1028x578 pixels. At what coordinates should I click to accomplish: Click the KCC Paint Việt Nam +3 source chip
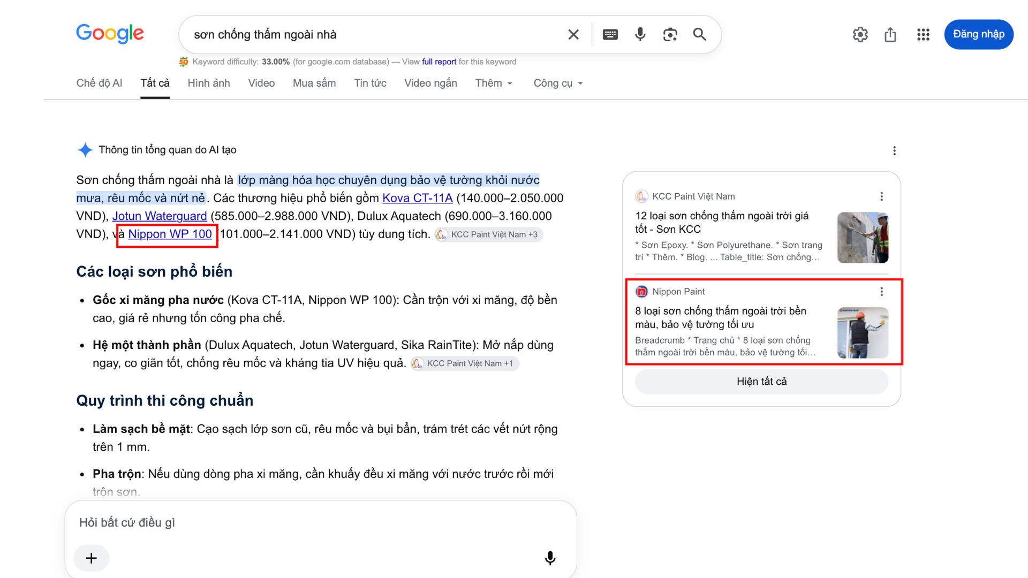pos(489,235)
